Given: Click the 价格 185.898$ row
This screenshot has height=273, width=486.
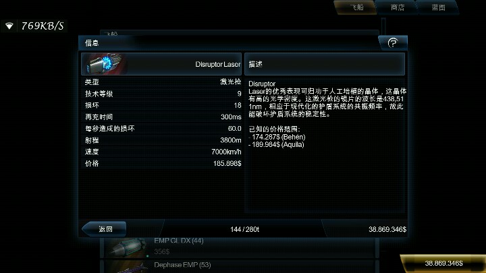Looking at the screenshot, I should [x=163, y=163].
